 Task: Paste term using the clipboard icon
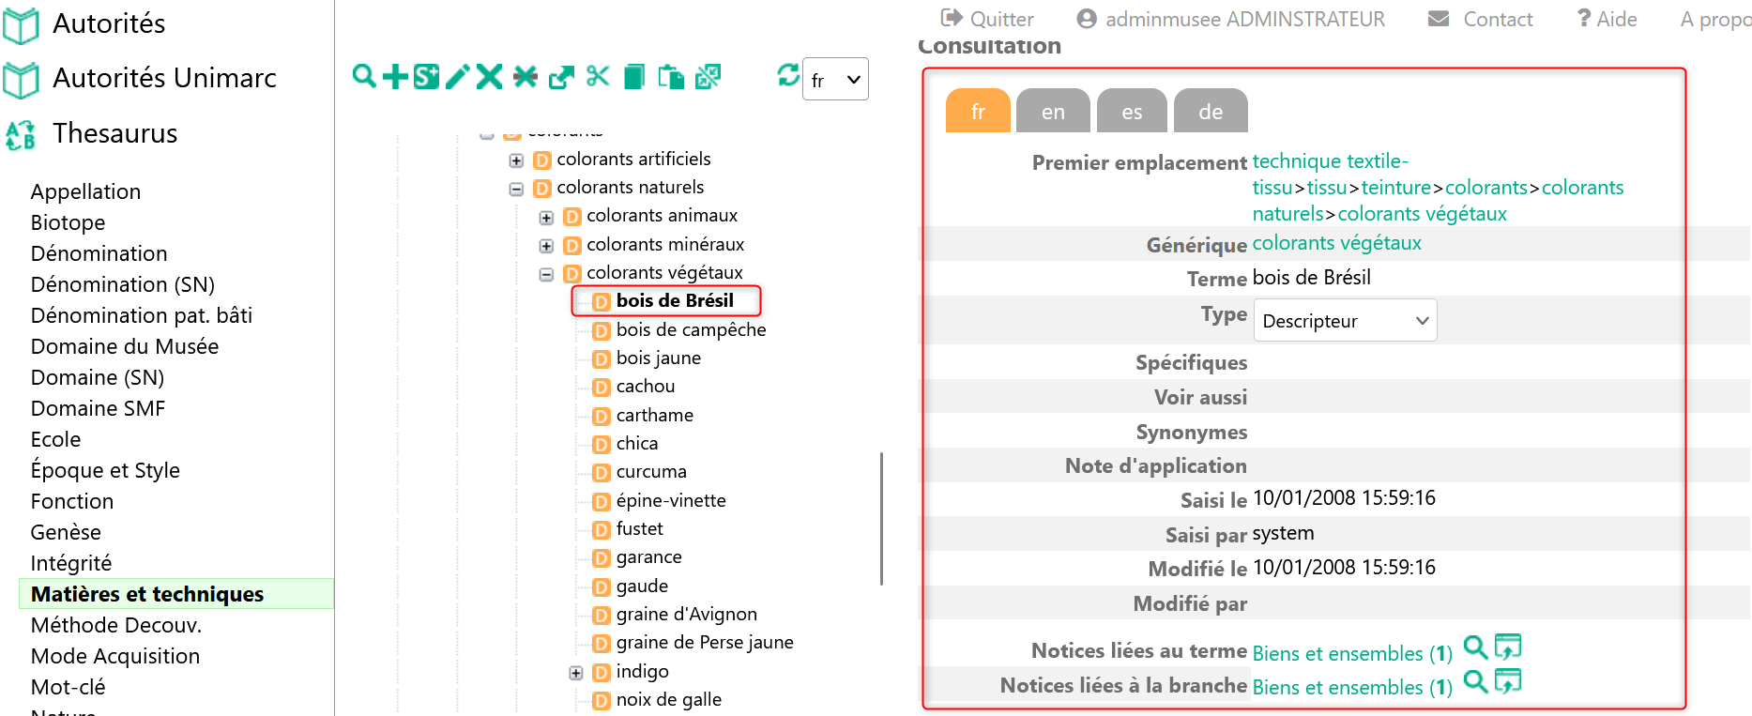tap(671, 76)
